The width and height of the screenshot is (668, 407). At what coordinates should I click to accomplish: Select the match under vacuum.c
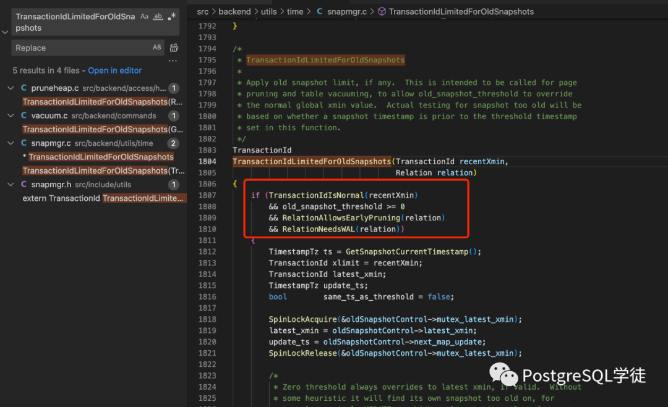103,129
